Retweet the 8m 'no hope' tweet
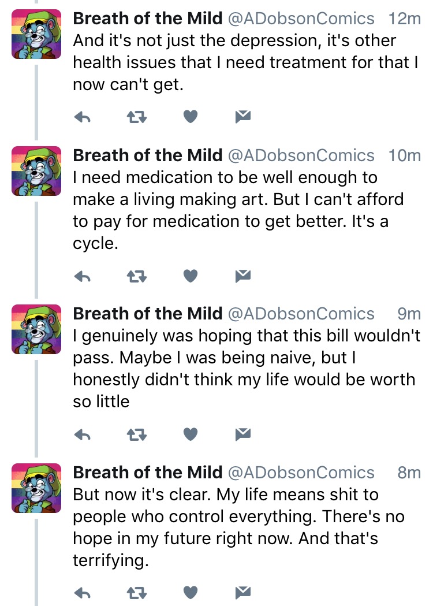Image resolution: width=433 pixels, height=606 pixels. (137, 593)
